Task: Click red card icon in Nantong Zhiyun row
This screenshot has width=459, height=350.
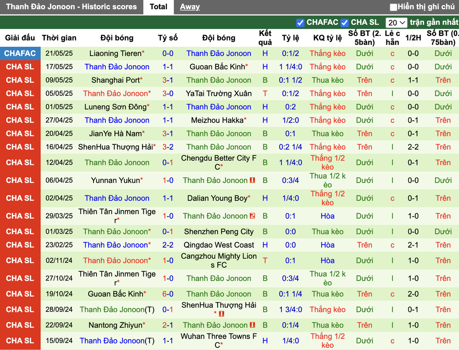Action: tap(252, 325)
